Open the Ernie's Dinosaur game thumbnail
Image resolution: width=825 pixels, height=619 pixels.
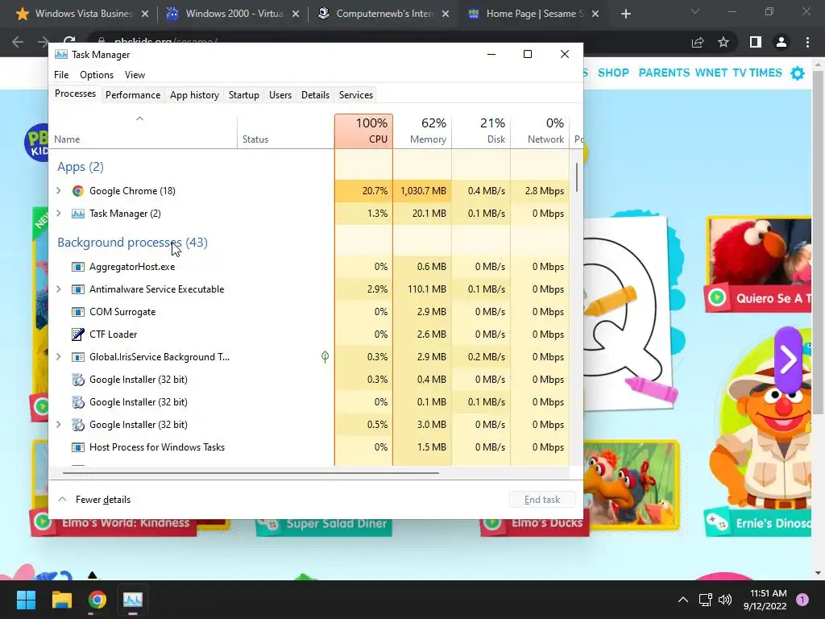pyautogui.click(x=757, y=432)
